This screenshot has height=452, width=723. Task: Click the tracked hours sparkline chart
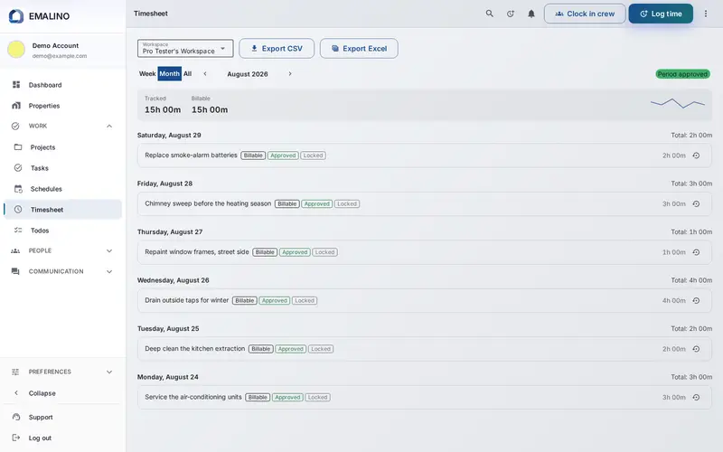coord(677,103)
